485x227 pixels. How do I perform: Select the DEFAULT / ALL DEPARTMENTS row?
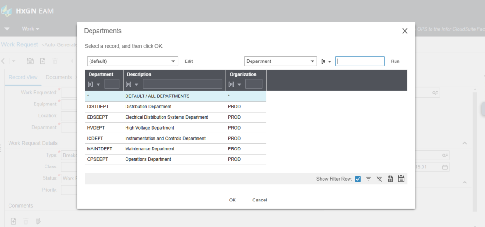(x=175, y=96)
